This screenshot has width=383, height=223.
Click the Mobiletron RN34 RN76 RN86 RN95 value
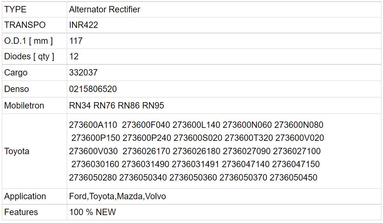coord(116,106)
